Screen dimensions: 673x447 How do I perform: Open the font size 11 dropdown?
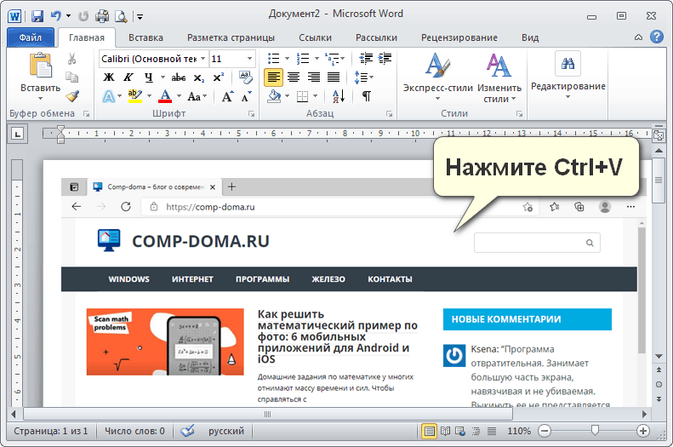click(x=249, y=59)
